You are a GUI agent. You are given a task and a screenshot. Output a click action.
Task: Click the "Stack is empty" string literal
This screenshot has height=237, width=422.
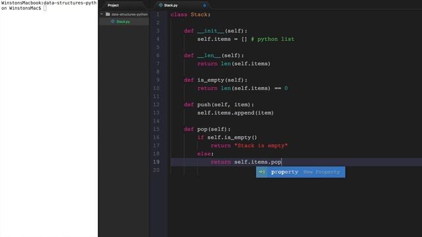pos(261,145)
